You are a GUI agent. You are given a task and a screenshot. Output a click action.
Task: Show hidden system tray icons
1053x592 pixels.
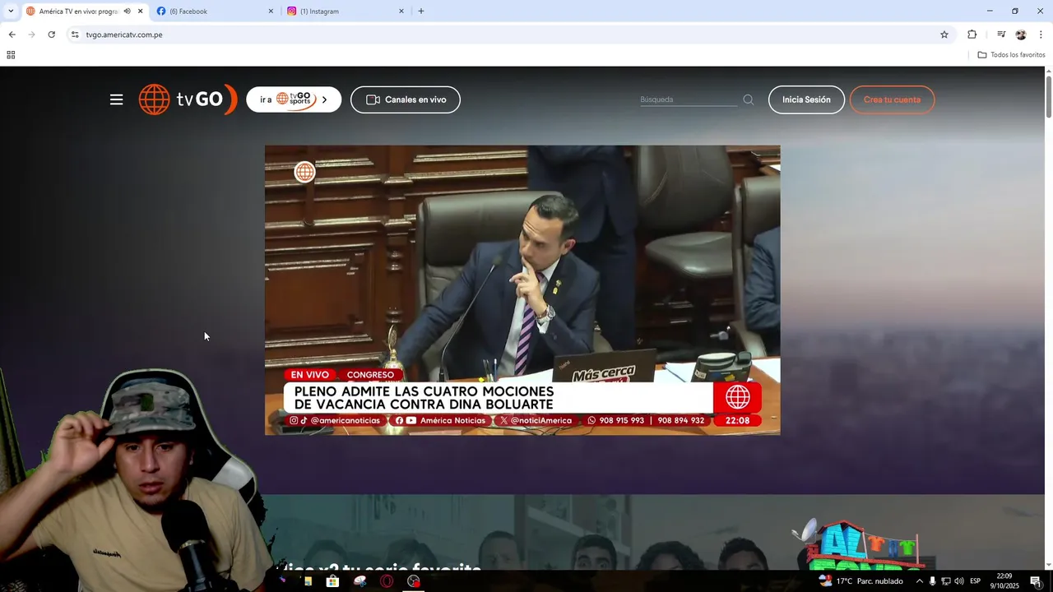pos(920,581)
